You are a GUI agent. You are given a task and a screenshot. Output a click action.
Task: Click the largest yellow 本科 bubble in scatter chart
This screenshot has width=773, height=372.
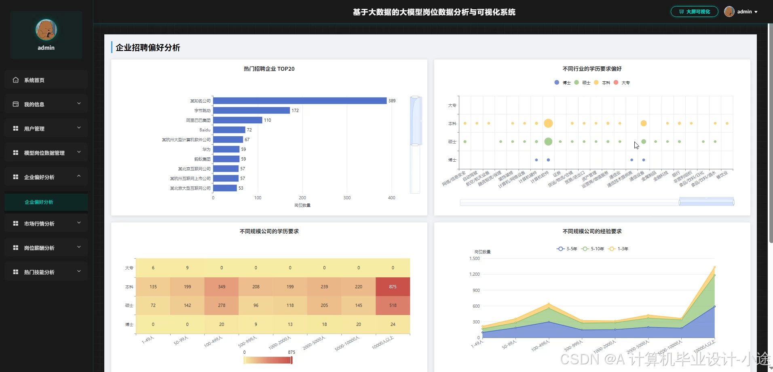(548, 123)
